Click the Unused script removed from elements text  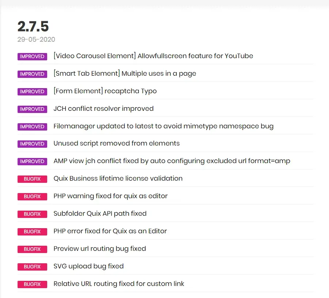(x=117, y=143)
